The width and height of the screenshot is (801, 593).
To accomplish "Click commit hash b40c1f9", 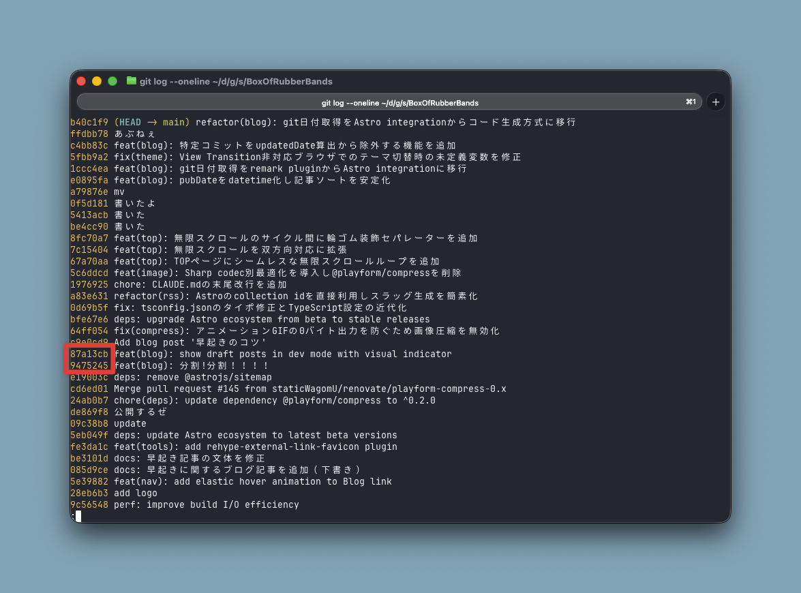I will (89, 122).
